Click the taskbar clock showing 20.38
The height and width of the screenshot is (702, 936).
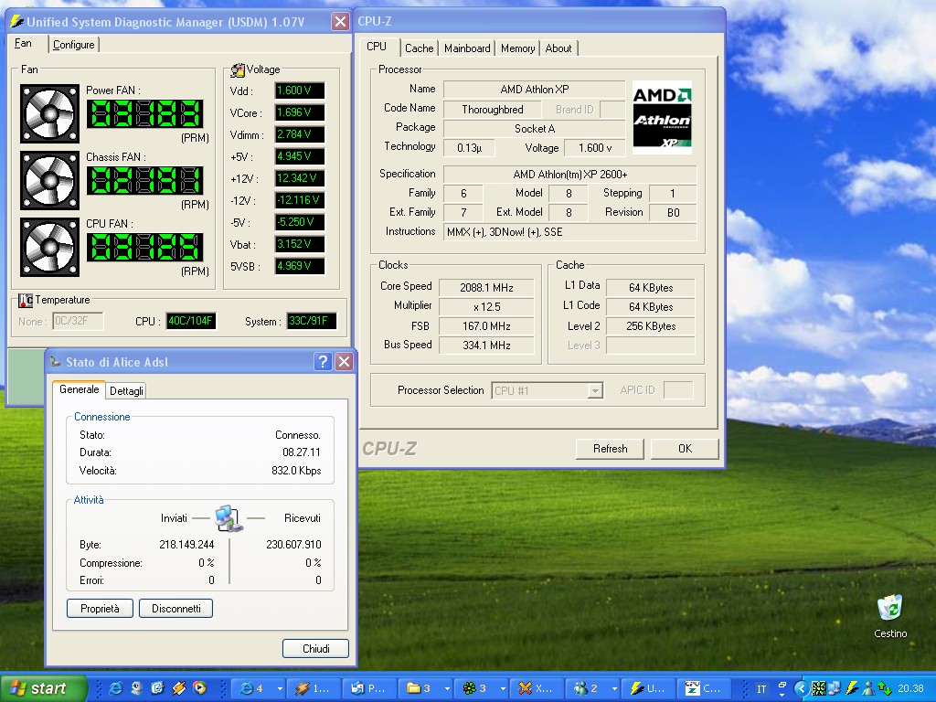pos(910,689)
